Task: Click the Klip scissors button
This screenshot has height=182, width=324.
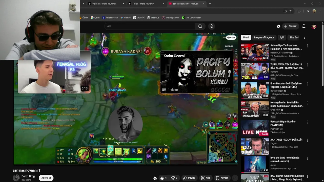Action: tap(205, 178)
